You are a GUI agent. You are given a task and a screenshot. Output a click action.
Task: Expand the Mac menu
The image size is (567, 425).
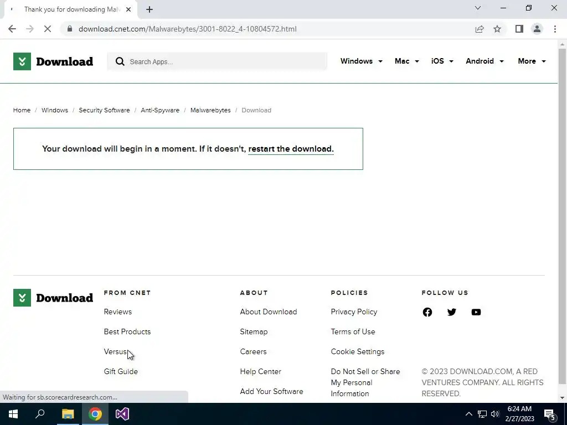[x=407, y=61]
